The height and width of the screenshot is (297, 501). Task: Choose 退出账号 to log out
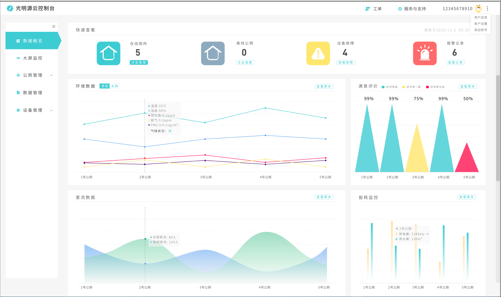(x=481, y=30)
